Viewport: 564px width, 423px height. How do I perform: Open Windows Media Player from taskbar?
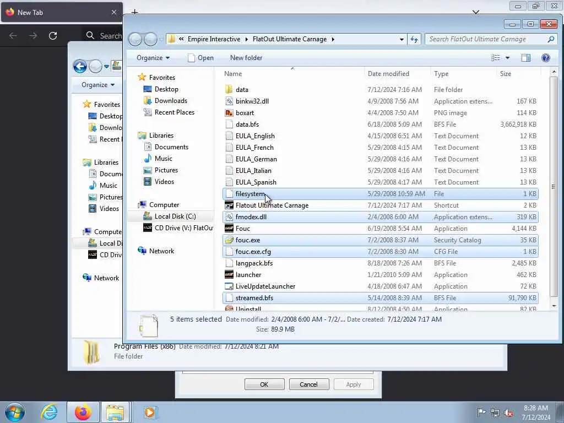(150, 412)
